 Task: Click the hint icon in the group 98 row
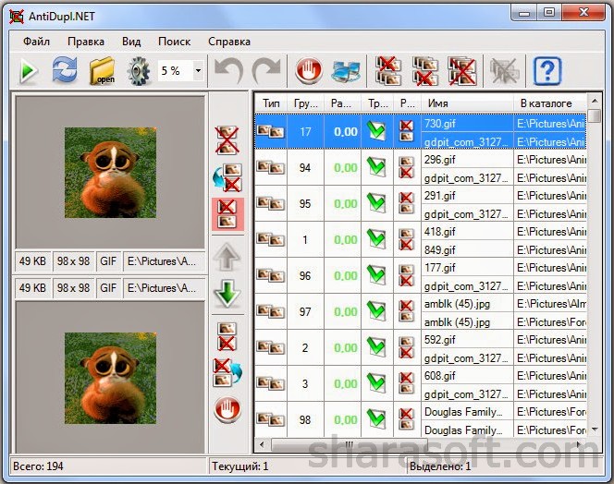coord(407,419)
